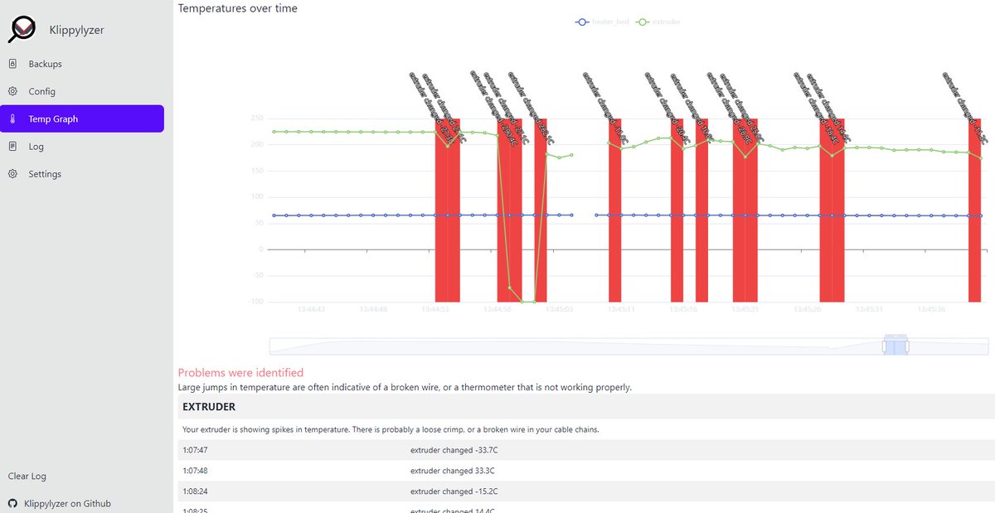This screenshot has width=995, height=513.
Task: Click the blue heater_bed legend marker icon
Action: 582,22
